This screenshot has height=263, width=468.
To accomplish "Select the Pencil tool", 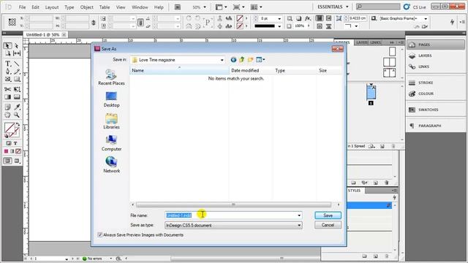I will coord(17,72).
